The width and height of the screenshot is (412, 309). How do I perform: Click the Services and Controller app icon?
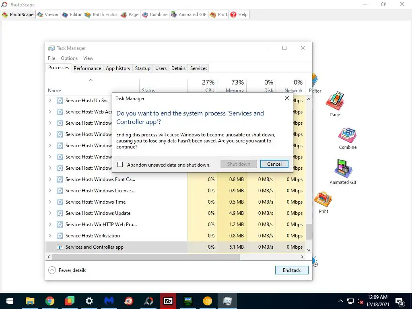click(x=60, y=247)
